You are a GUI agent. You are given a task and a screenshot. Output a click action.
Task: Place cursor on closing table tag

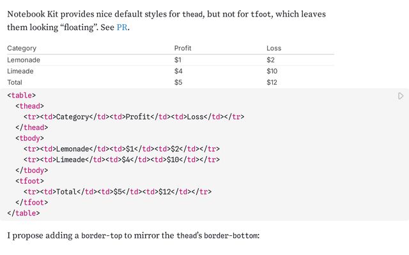24,213
